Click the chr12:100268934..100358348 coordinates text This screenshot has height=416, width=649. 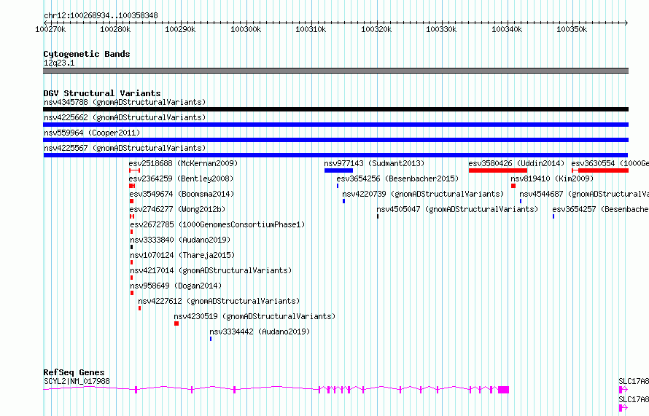[x=101, y=16]
